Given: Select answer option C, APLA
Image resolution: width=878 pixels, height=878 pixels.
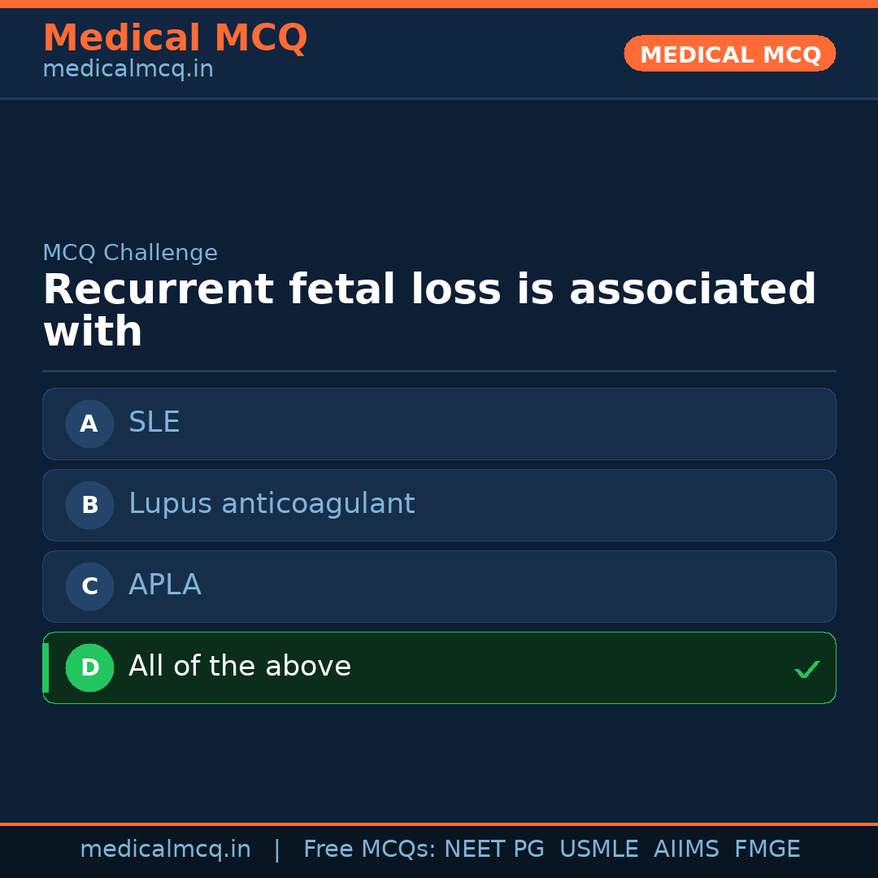Looking at the screenshot, I should 439,586.
